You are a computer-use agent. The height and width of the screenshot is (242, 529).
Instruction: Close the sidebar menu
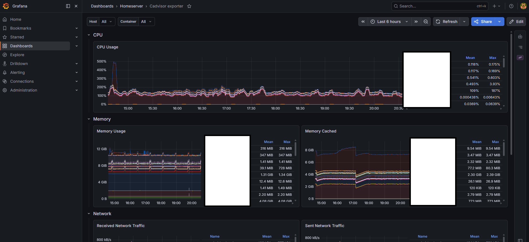tap(76, 6)
